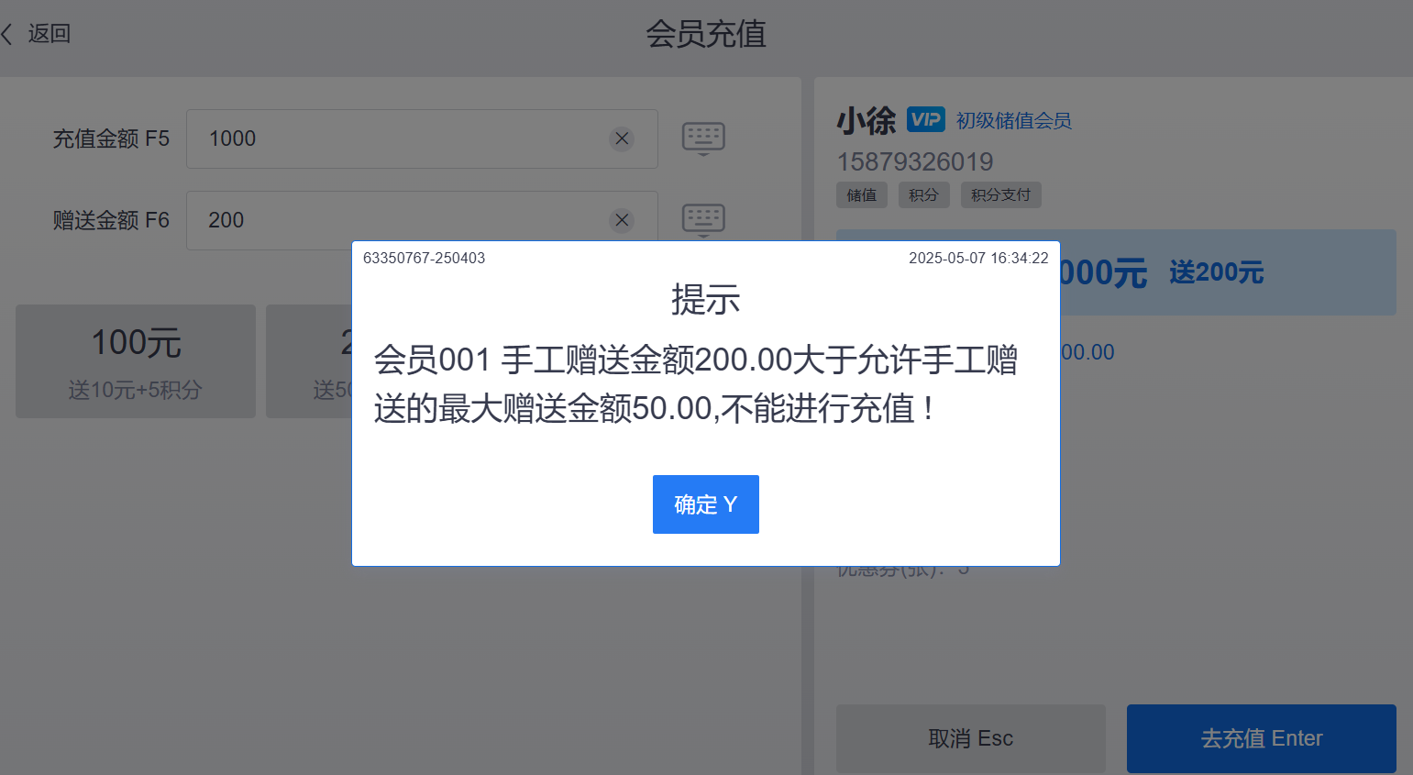Select the 积分支付 tag
1413x775 pixels.
click(x=1001, y=195)
